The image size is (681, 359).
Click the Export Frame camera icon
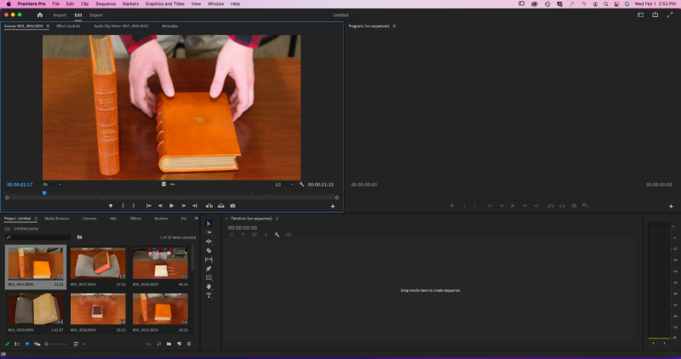click(232, 205)
